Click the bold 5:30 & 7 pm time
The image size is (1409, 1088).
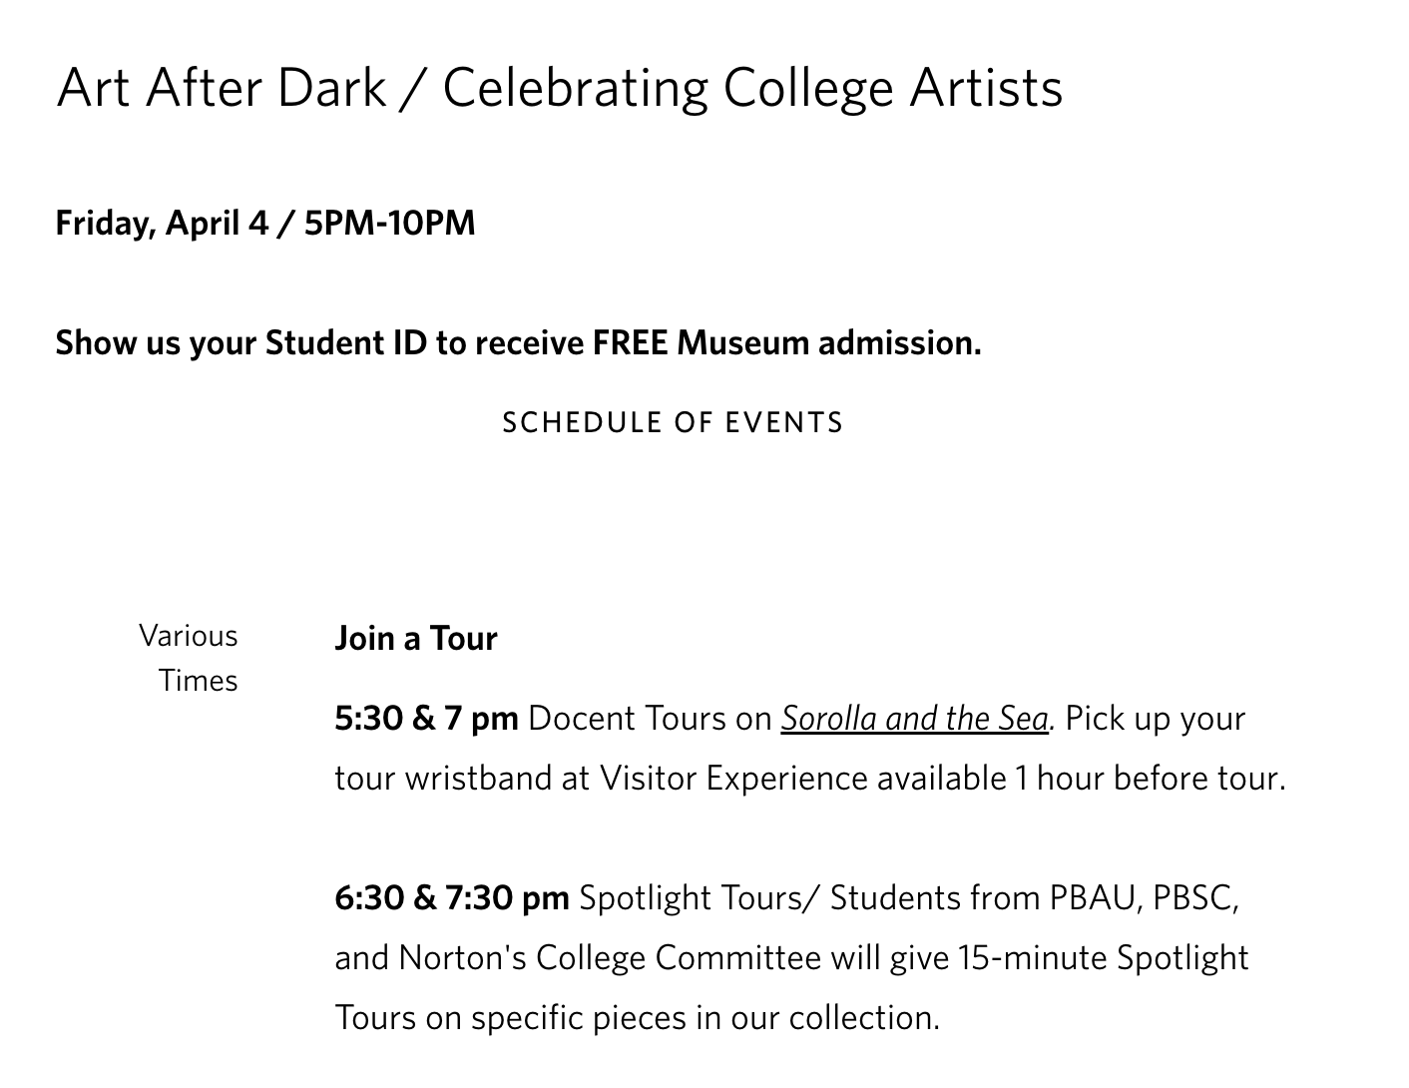click(x=426, y=719)
